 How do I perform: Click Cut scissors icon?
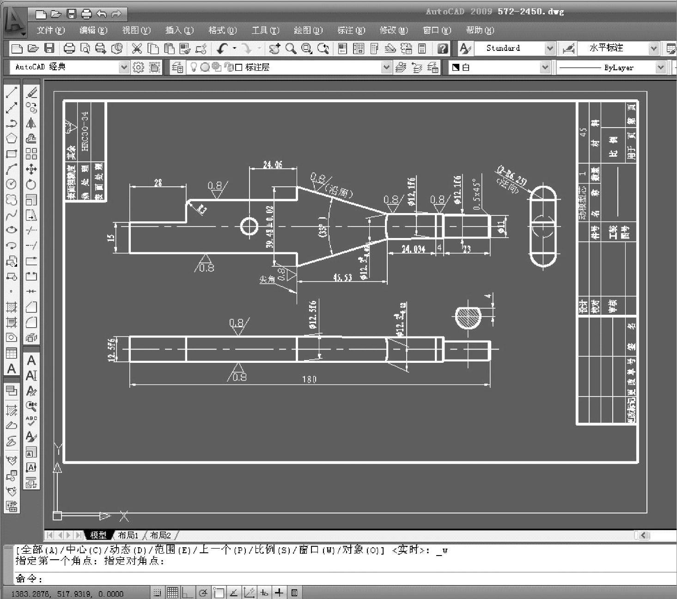[x=137, y=49]
